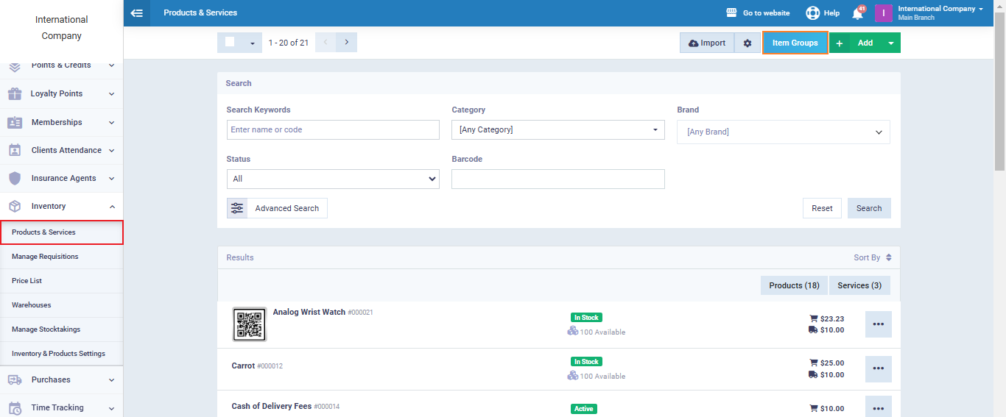1006x417 pixels.
Task: Select the Products (18) tab
Action: point(794,285)
